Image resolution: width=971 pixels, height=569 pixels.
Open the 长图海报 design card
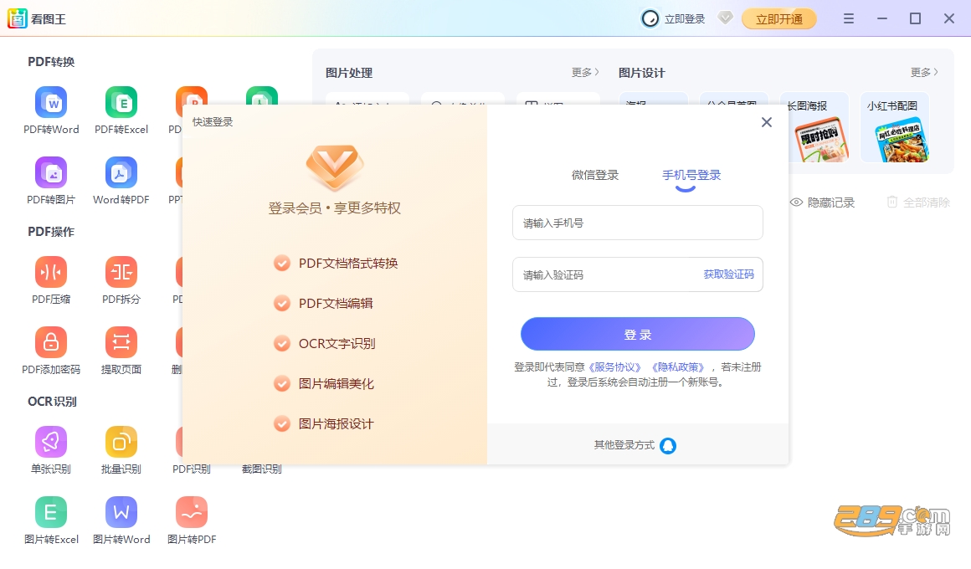click(814, 127)
